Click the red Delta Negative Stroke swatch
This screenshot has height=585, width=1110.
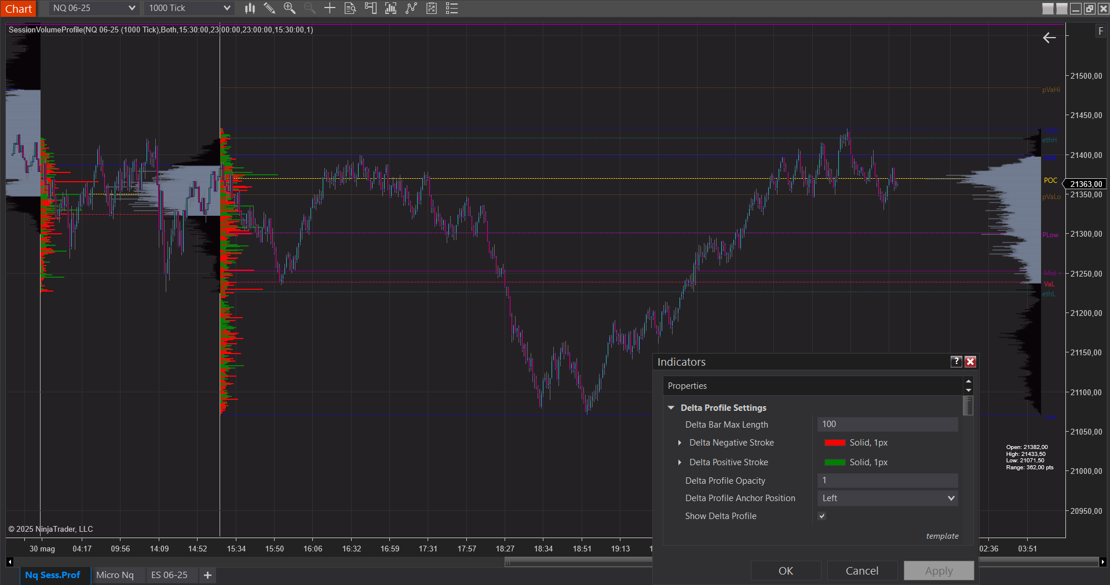click(x=835, y=443)
